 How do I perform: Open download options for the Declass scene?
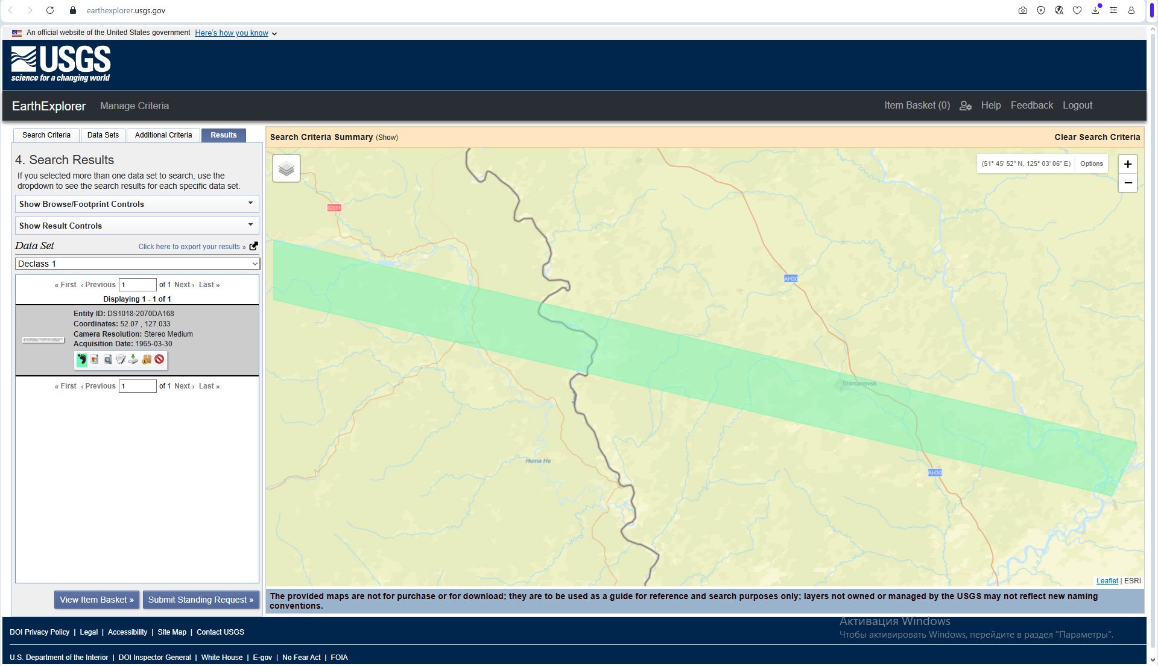click(133, 360)
